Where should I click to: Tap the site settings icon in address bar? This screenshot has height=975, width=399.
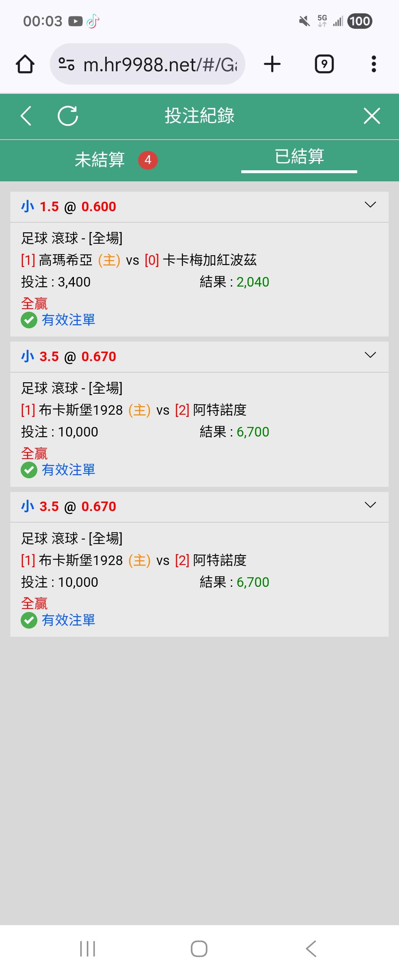[66, 64]
